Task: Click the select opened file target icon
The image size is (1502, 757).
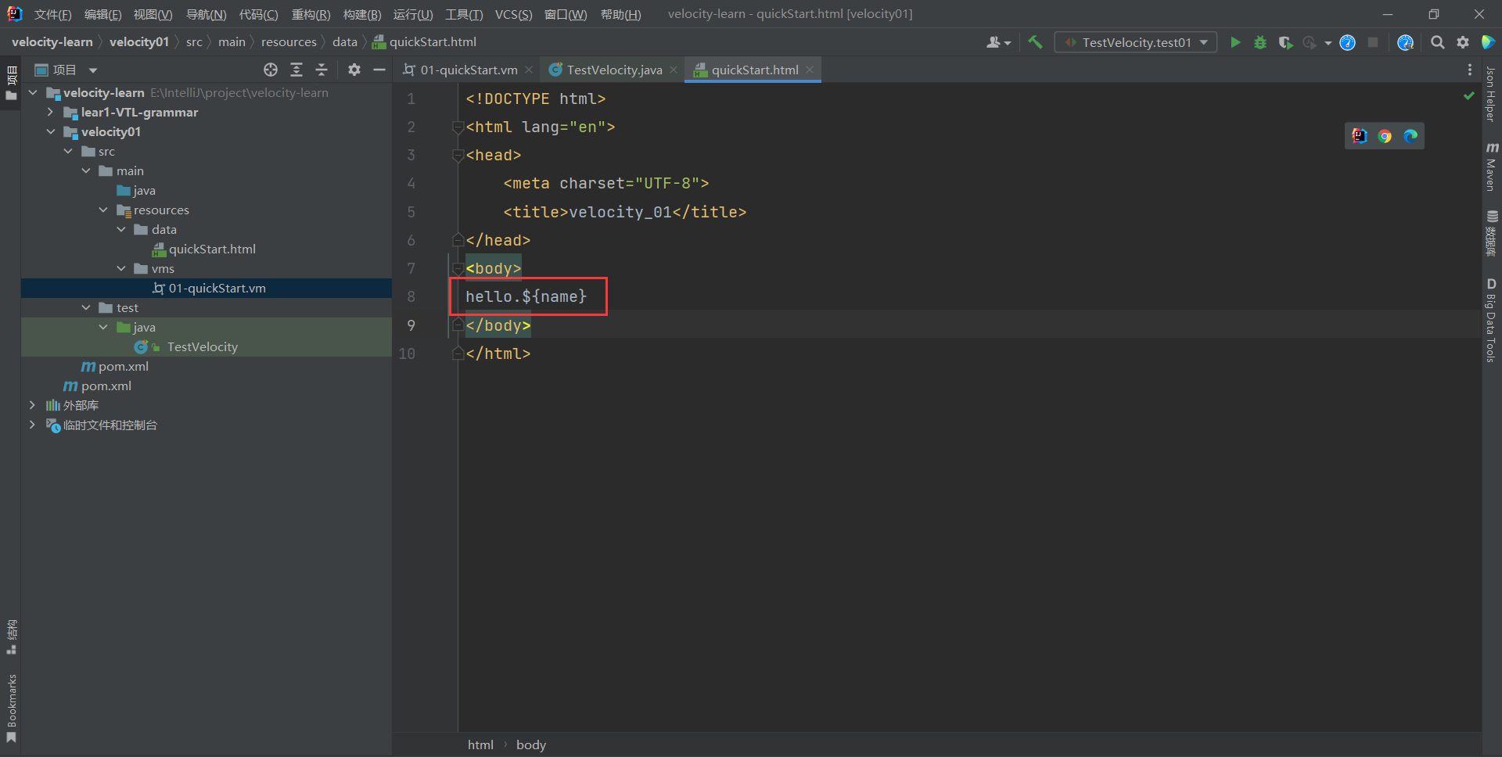Action: click(x=271, y=70)
